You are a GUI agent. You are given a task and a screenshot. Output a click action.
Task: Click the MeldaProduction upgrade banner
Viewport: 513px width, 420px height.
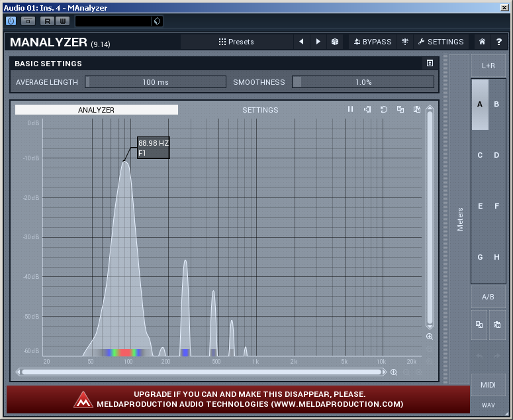click(x=238, y=399)
